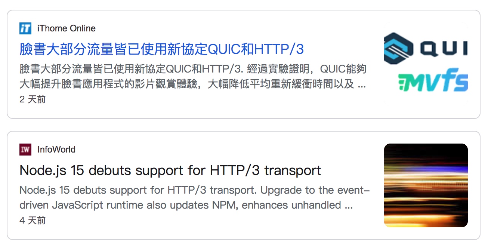Click the snippet line starting 大幅提升臉書應用程式
Screen dimensions: 485x243
point(187,84)
